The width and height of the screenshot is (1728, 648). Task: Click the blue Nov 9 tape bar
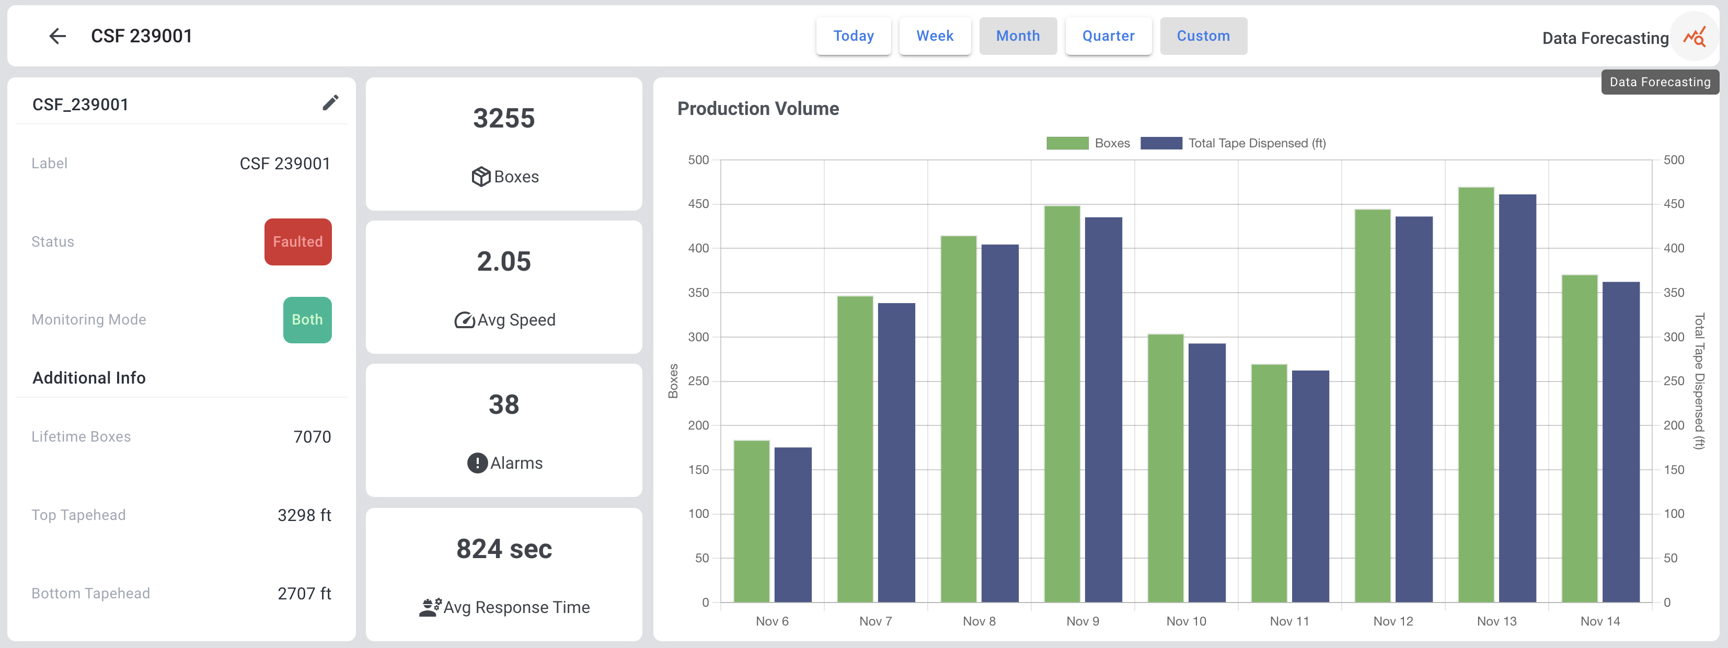(1103, 409)
